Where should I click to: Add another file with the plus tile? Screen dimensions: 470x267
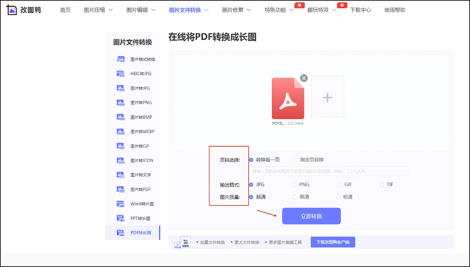pyautogui.click(x=327, y=97)
